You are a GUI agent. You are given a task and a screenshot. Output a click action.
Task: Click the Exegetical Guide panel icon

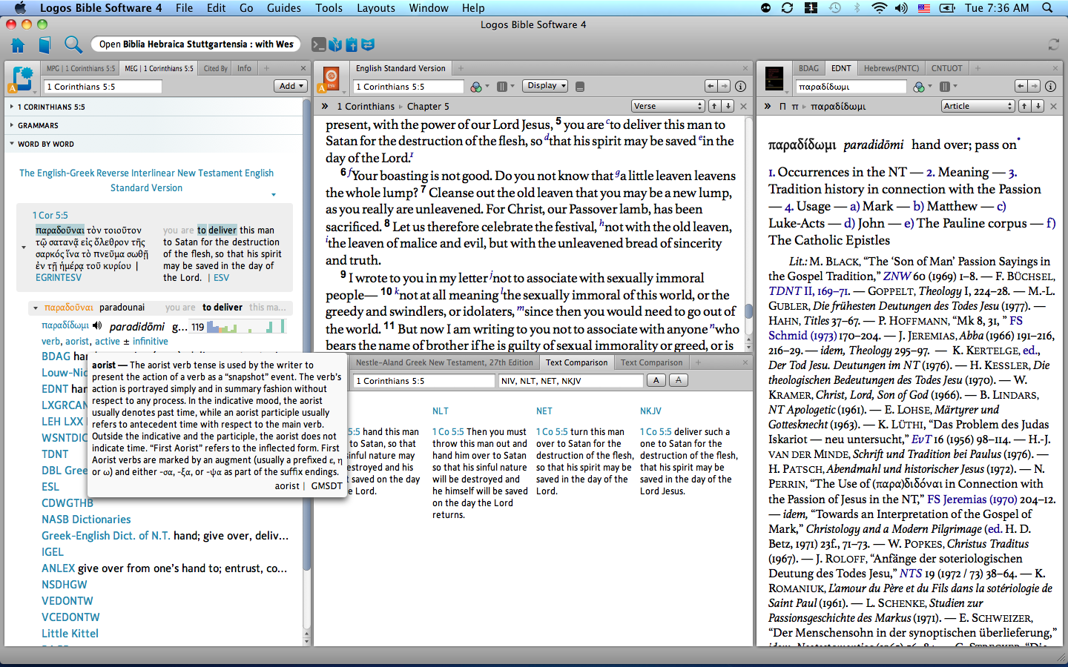[23, 78]
